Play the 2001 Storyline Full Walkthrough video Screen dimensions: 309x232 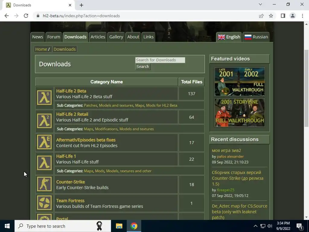240,113
